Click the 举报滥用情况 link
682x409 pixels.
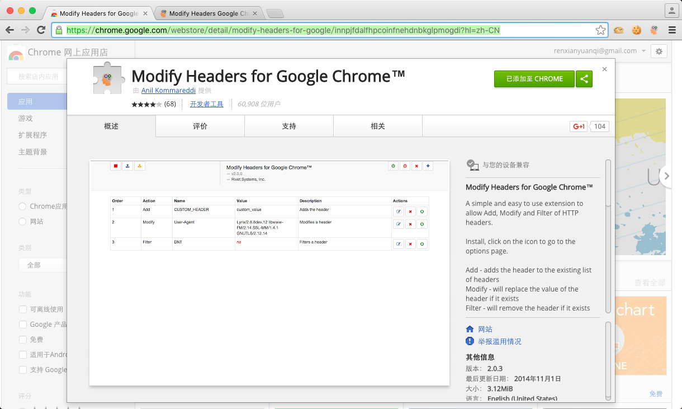coord(500,341)
